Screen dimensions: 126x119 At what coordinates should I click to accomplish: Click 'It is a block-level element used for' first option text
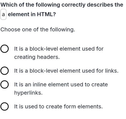pos(59,49)
